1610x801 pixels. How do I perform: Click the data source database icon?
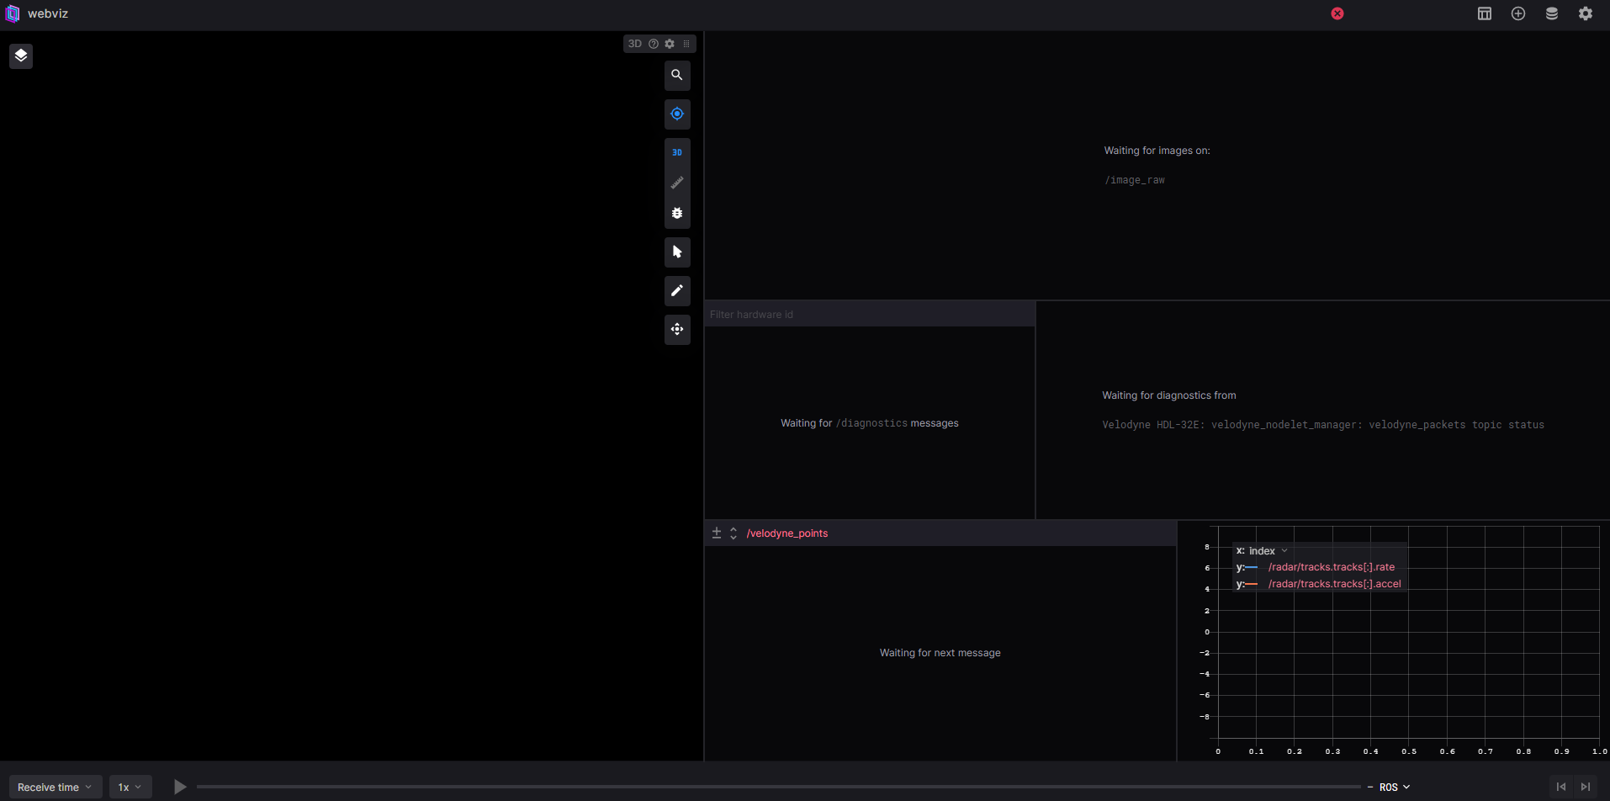[1552, 13]
